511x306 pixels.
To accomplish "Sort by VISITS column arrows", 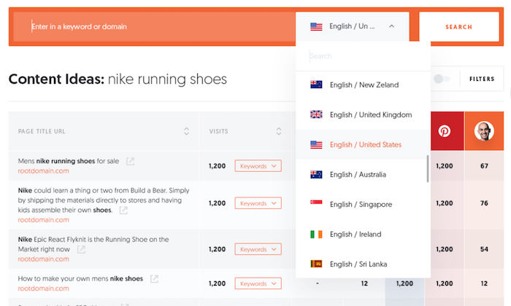I will [x=279, y=131].
